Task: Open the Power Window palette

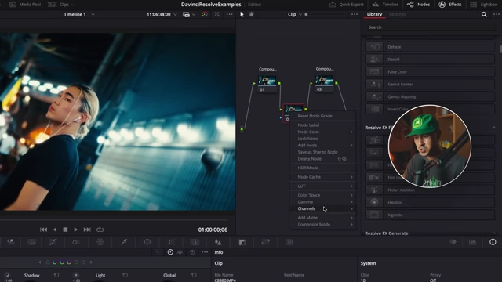Action: point(147,242)
